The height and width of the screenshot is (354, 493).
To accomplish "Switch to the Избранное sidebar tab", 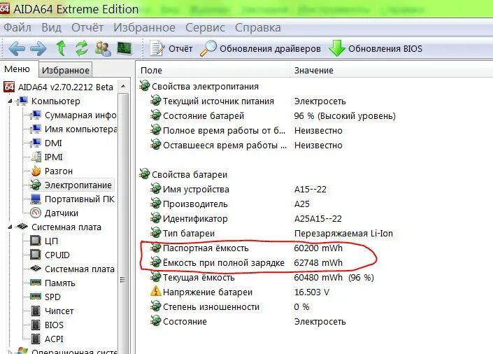I will tap(66, 70).
